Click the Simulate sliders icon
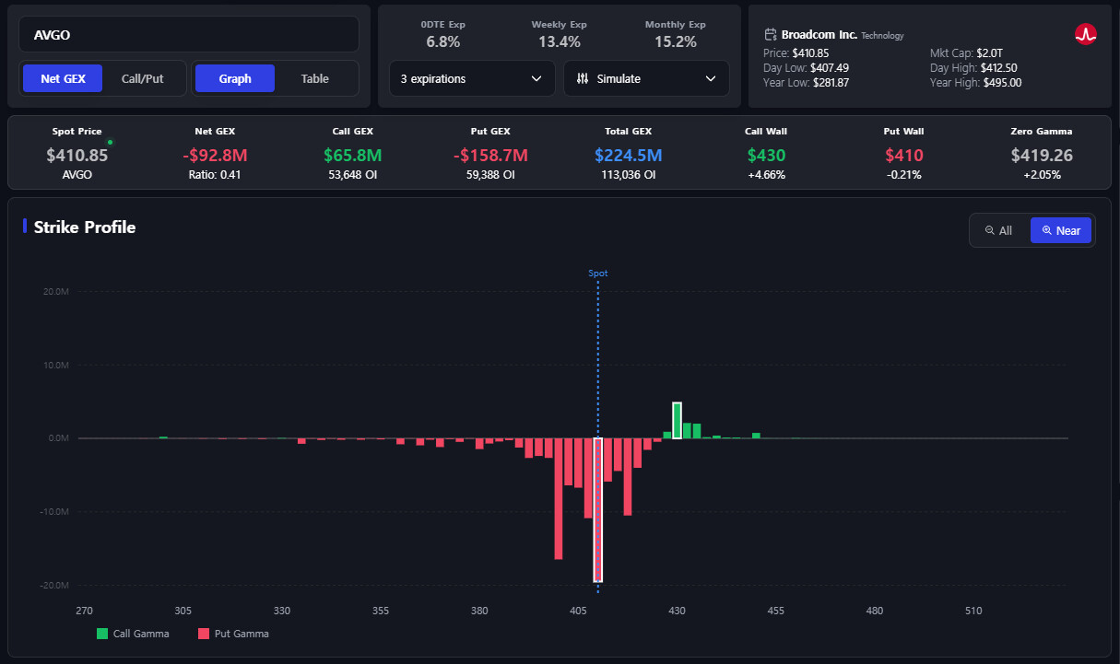This screenshot has height=664, width=1120. click(x=583, y=79)
